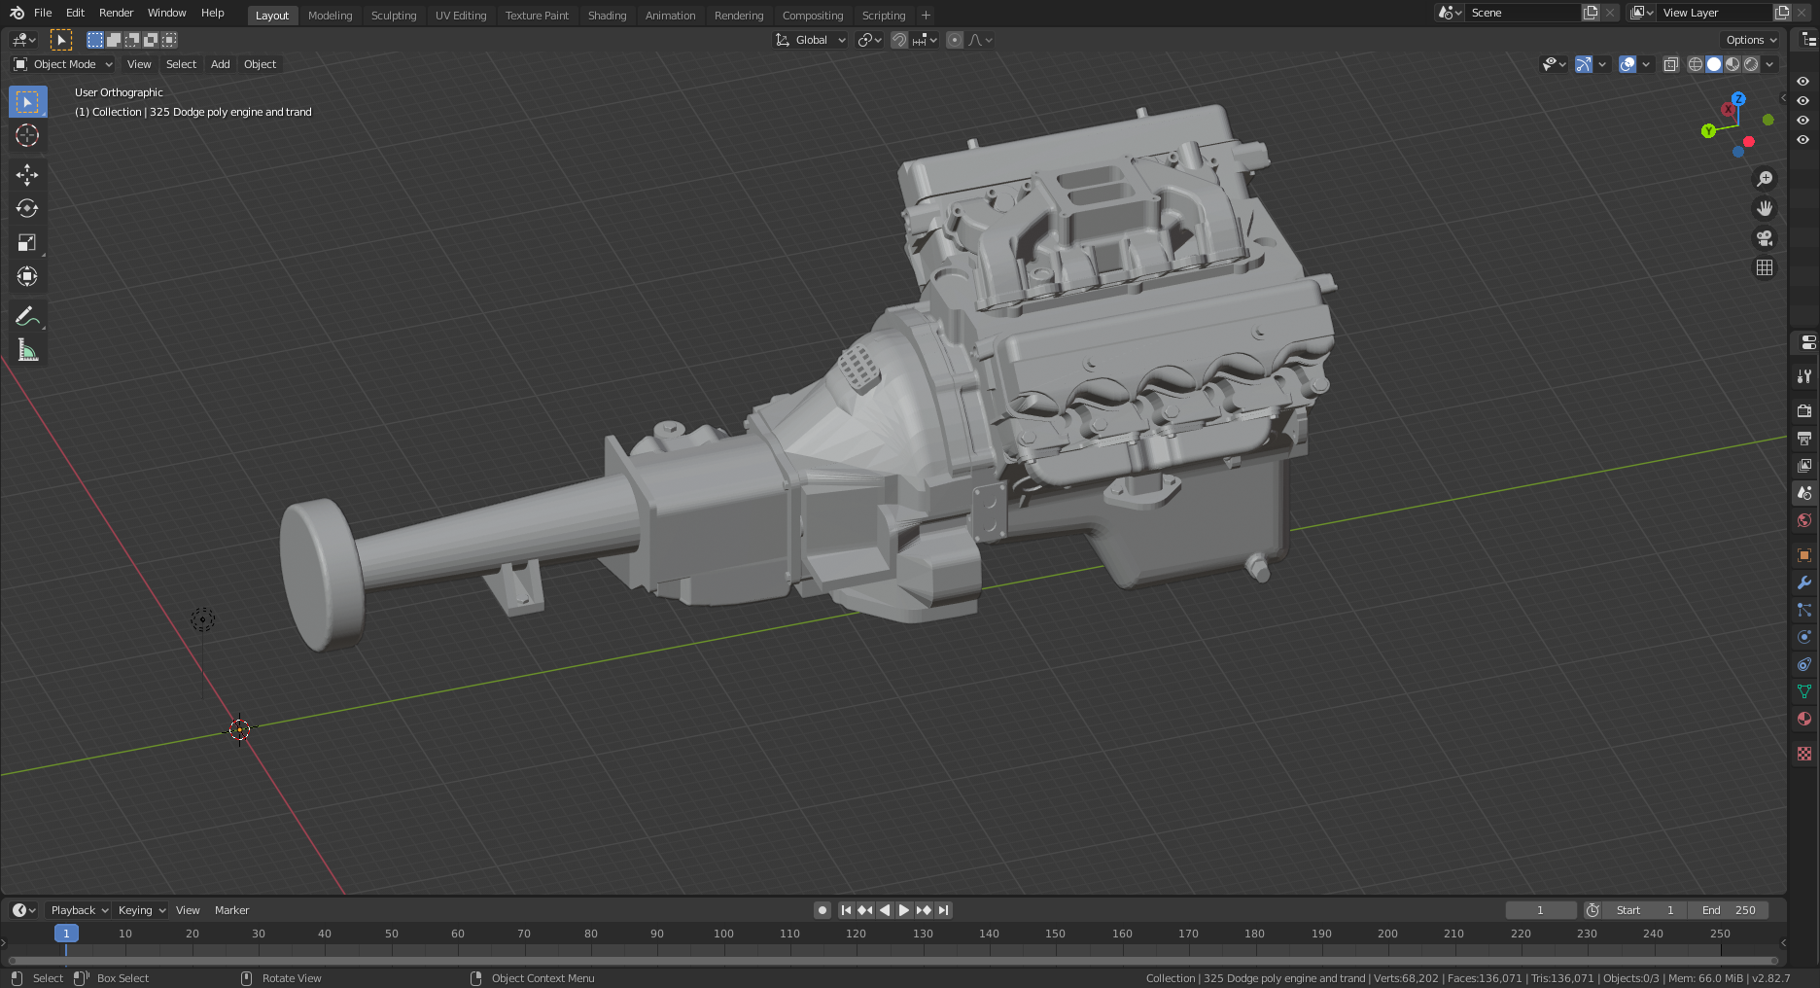Activate the 3D Cursor tool

tap(27, 135)
